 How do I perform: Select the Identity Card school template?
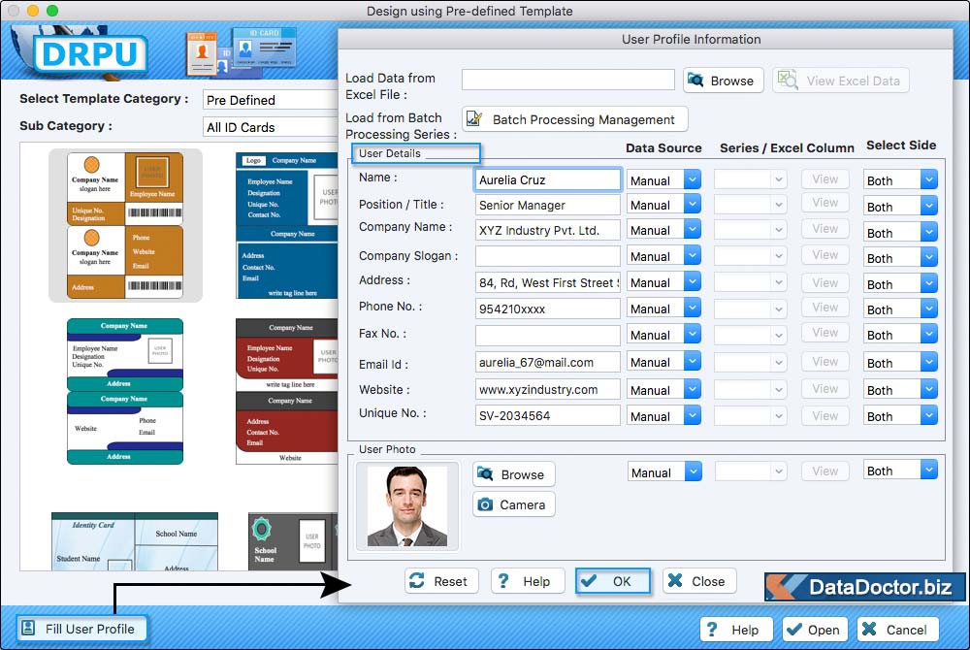click(x=135, y=541)
